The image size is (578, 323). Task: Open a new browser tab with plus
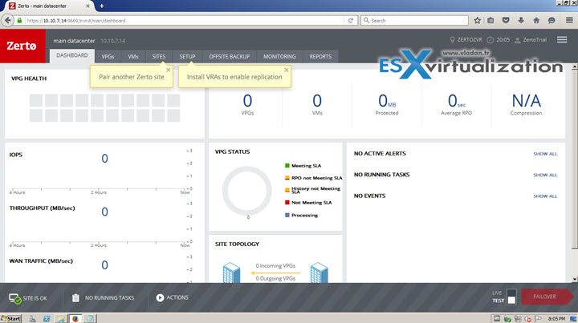pos(102,6)
